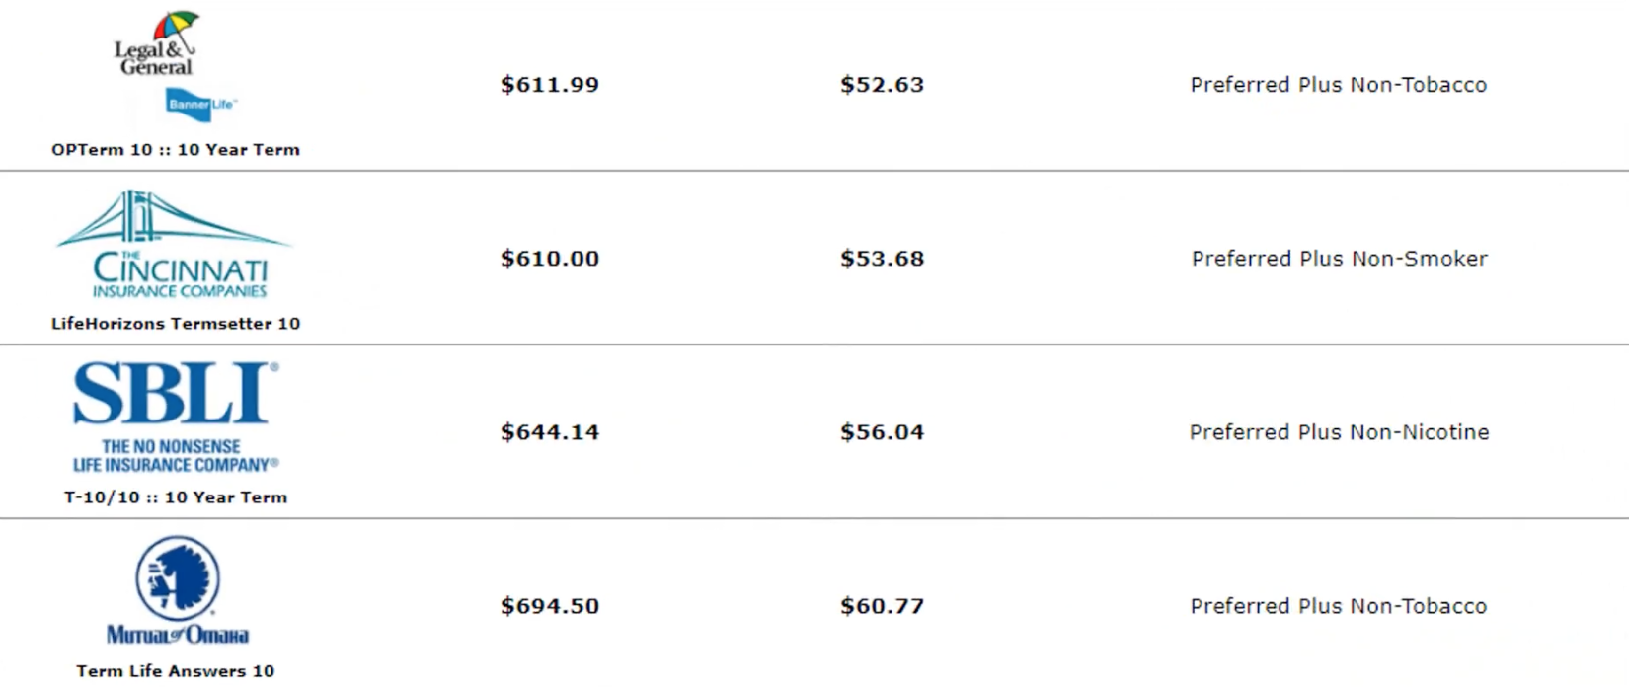Click the $611.99 annual premium
The height and width of the screenshot is (687, 1629).
550,85
